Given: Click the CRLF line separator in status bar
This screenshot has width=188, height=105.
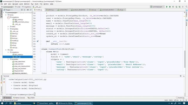Looking at the screenshot, I should (x=171, y=100).
